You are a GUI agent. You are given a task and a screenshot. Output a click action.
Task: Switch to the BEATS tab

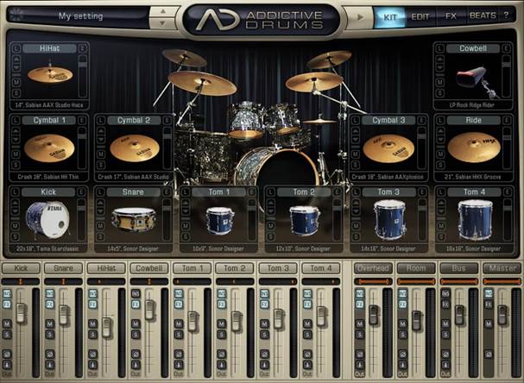(x=483, y=16)
